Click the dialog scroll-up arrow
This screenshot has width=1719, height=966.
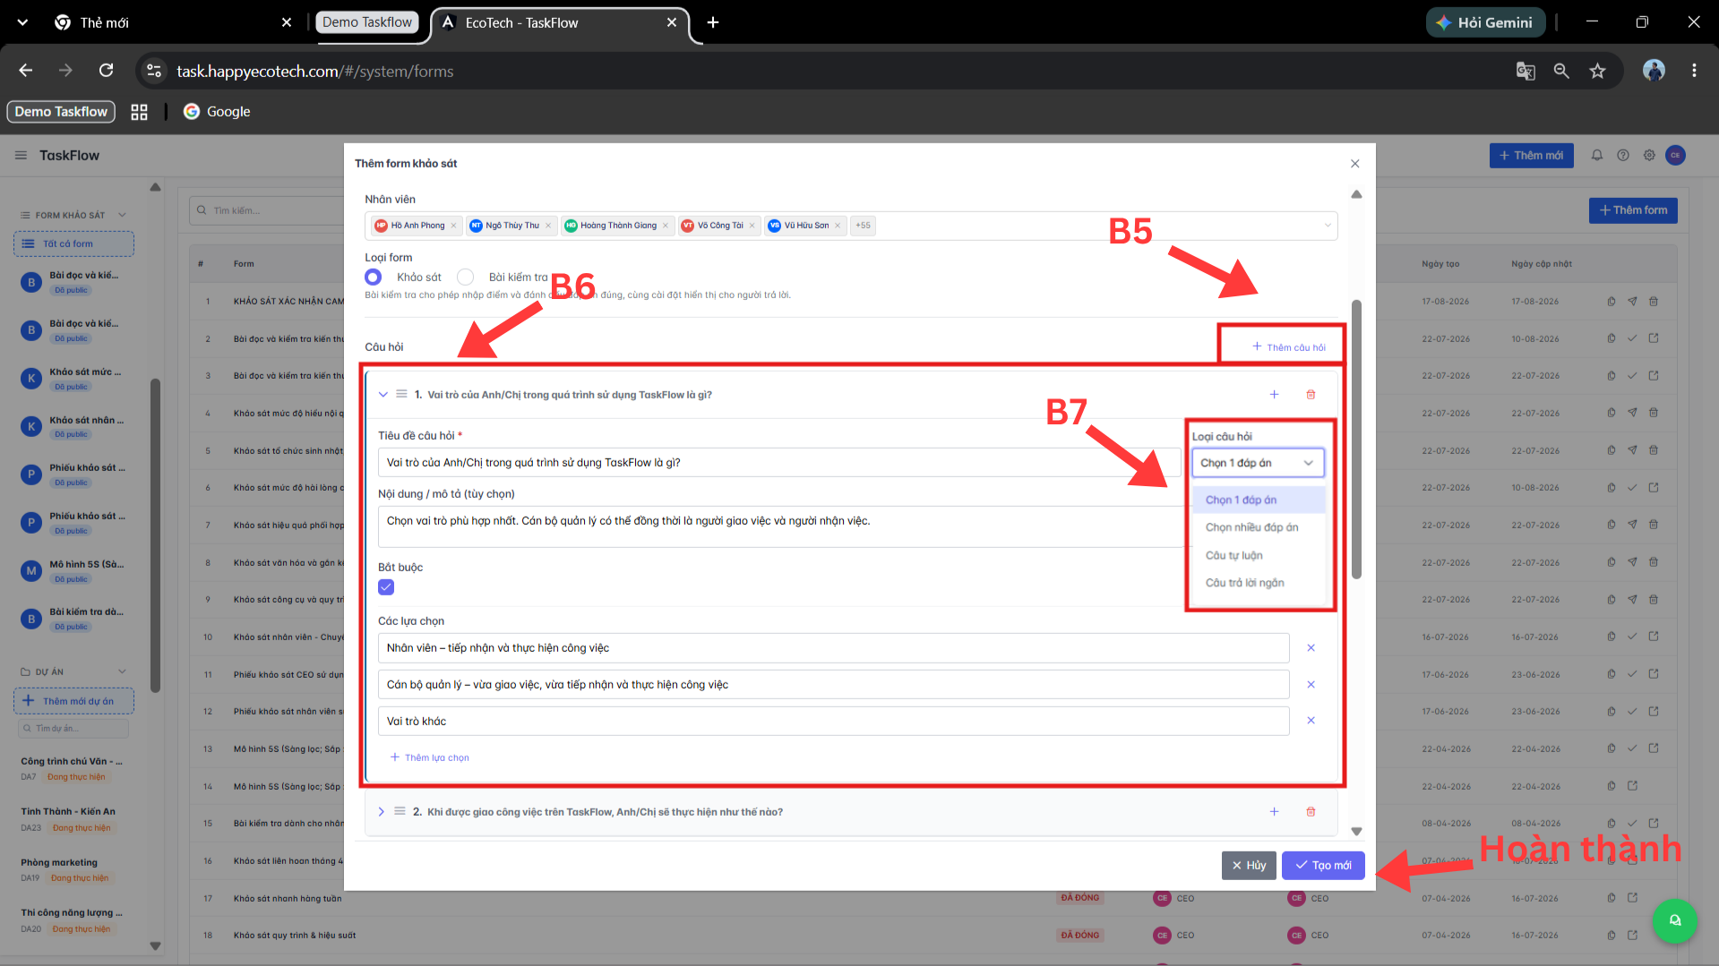coord(1356,194)
